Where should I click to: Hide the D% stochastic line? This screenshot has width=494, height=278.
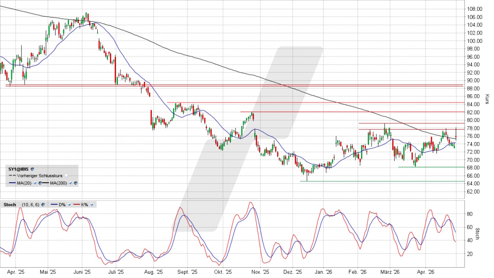tap(69, 204)
